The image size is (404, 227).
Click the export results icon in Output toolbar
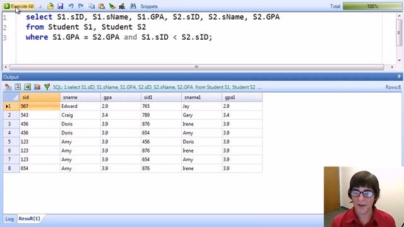tap(8, 87)
